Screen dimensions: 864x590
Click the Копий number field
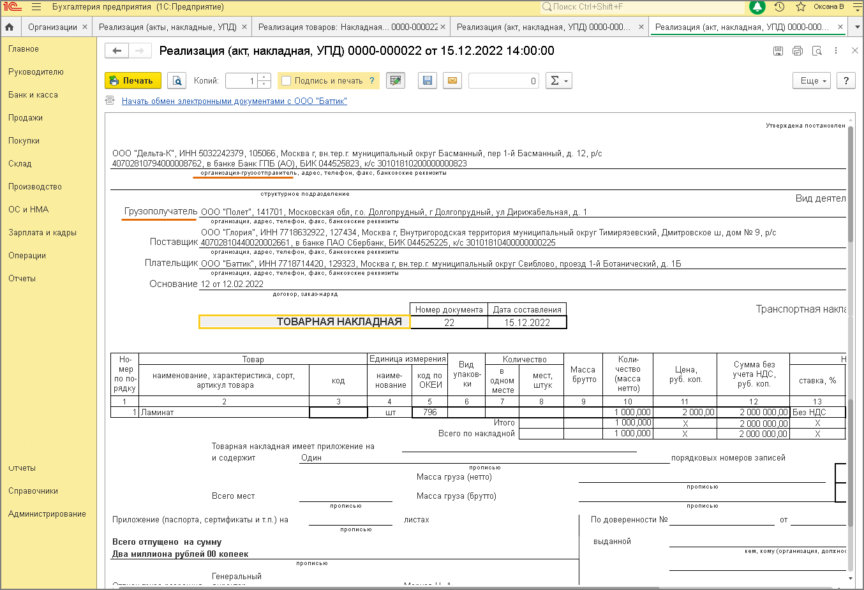click(x=242, y=81)
